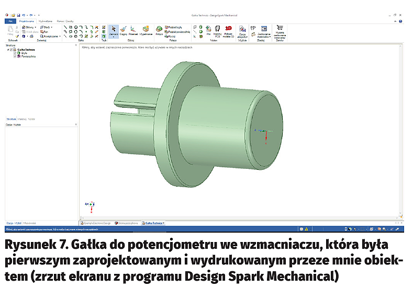Expand the Zestawienie materiałów dropdown
This screenshot has height=288, width=413.
(x=264, y=34)
